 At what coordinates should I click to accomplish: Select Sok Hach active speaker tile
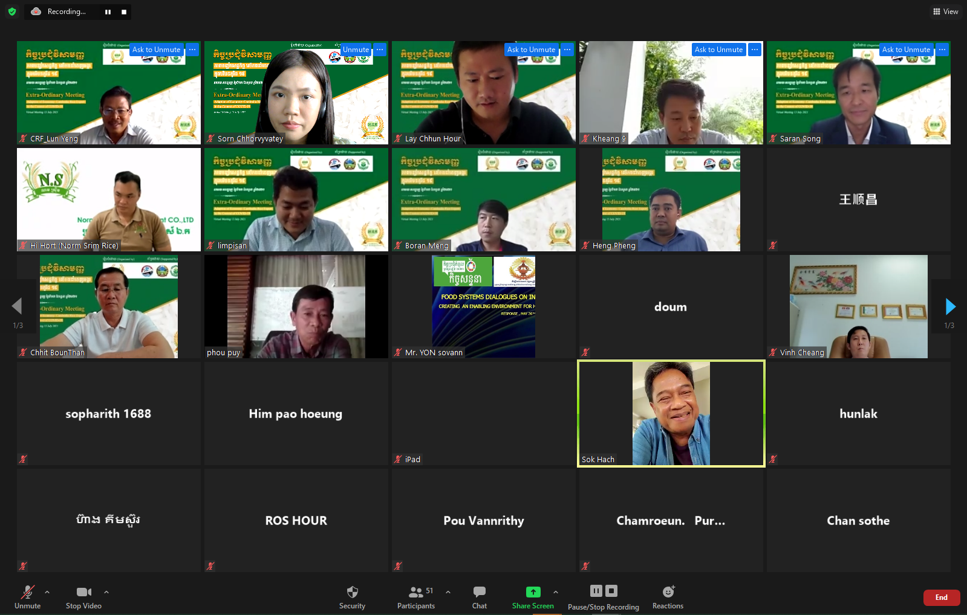point(671,413)
